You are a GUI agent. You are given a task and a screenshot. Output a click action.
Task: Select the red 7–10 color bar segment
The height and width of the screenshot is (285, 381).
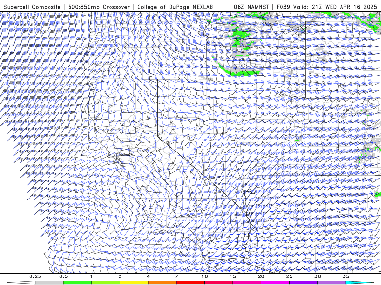190,283
